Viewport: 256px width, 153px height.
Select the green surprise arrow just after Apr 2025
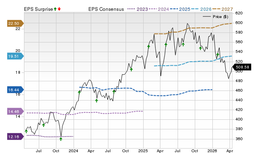[166, 44]
